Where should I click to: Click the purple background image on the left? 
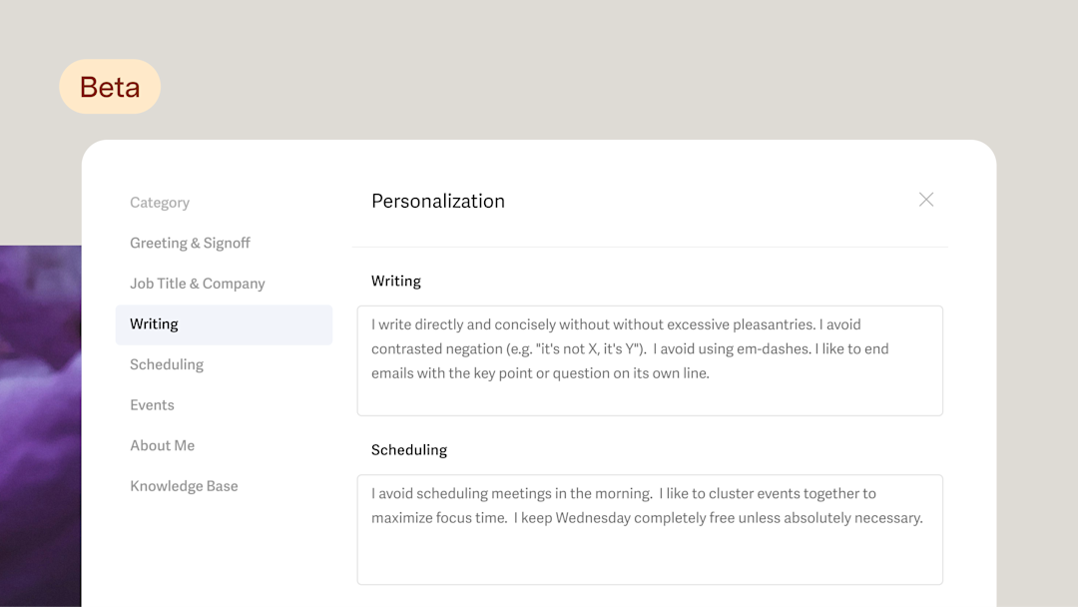click(x=41, y=426)
